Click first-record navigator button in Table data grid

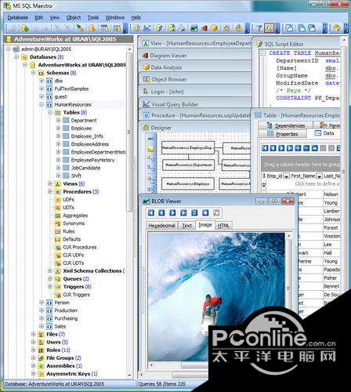pyautogui.click(x=265, y=148)
